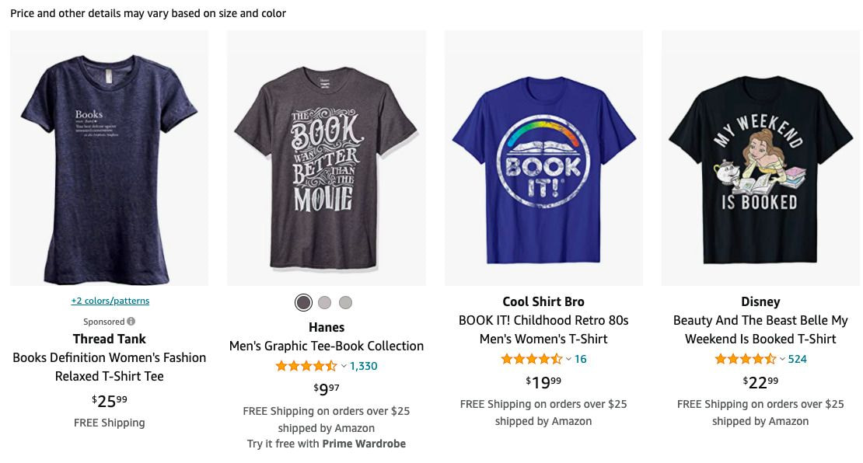
Task: Click the Hanes brand name
Action: pyautogui.click(x=326, y=327)
